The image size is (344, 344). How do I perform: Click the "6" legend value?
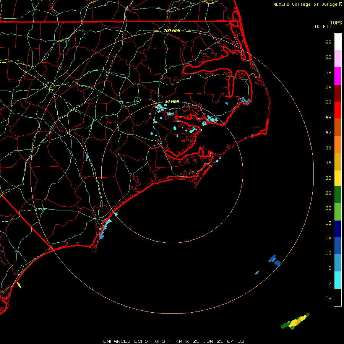click(x=330, y=268)
